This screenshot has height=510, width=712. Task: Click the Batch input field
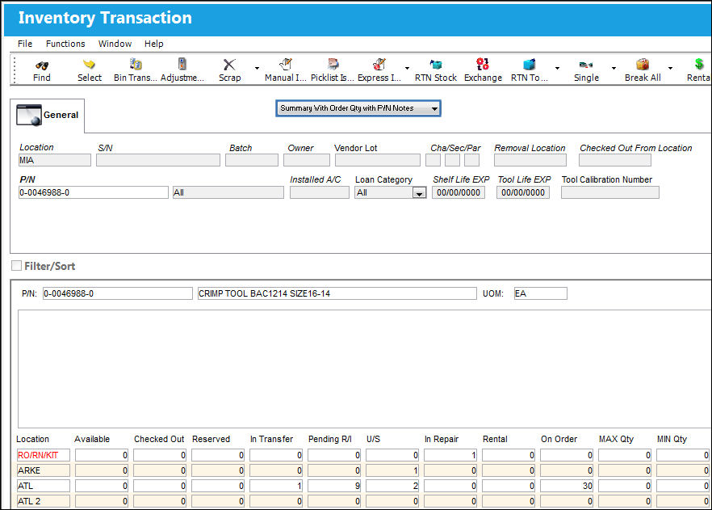point(252,160)
